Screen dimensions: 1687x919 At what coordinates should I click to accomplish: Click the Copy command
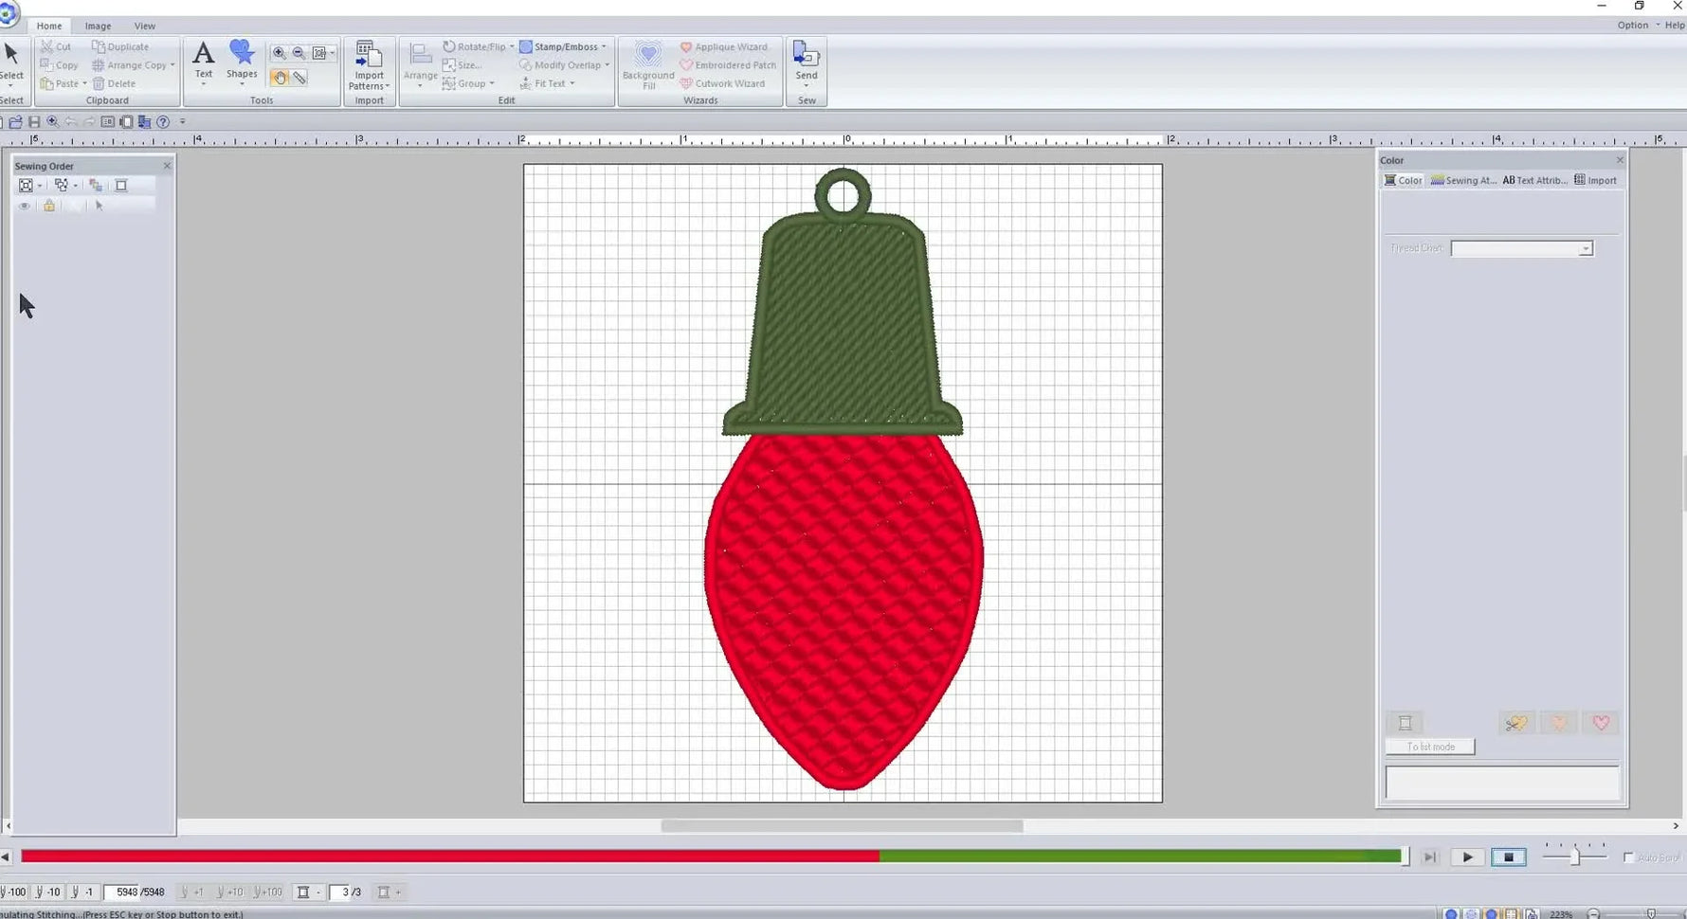click(x=60, y=65)
